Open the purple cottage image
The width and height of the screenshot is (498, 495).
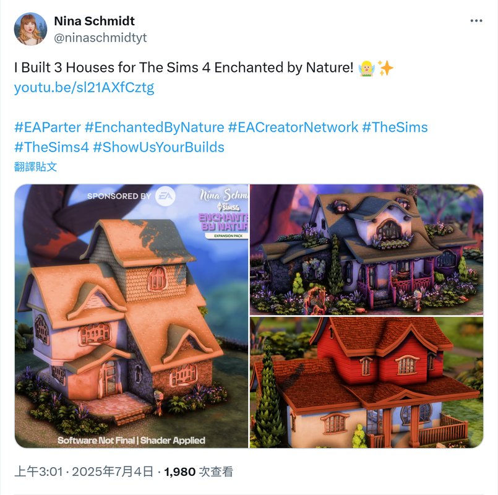point(366,249)
